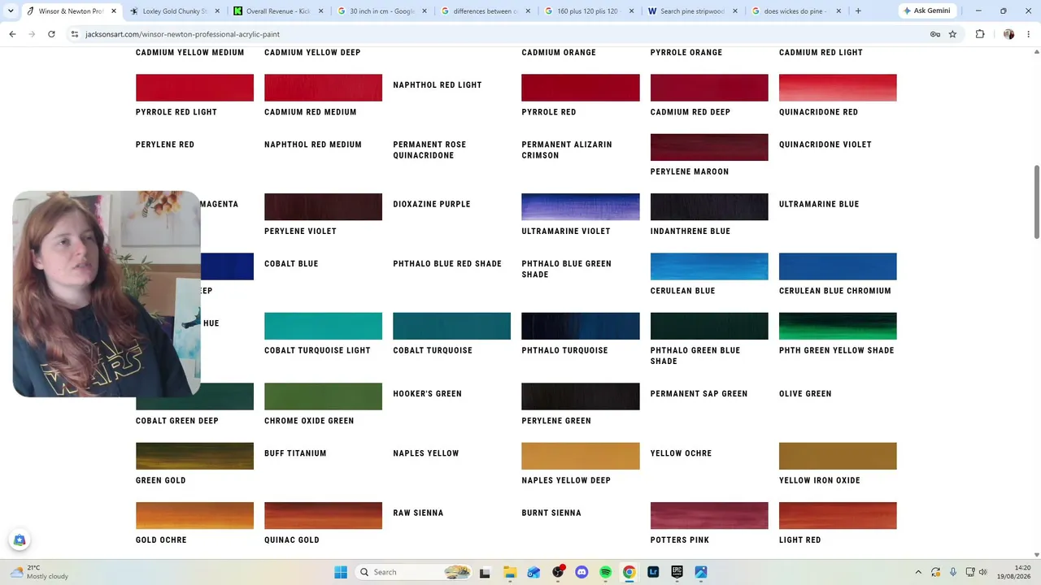Click the Phthalo Blue Red Shade name
The image size is (1041, 585).
click(447, 264)
